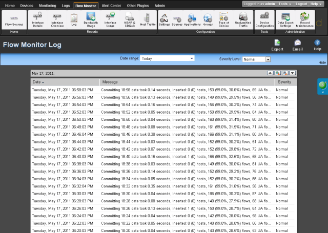
Task: Open the Tools dropdown menu
Action: click(x=285, y=4)
